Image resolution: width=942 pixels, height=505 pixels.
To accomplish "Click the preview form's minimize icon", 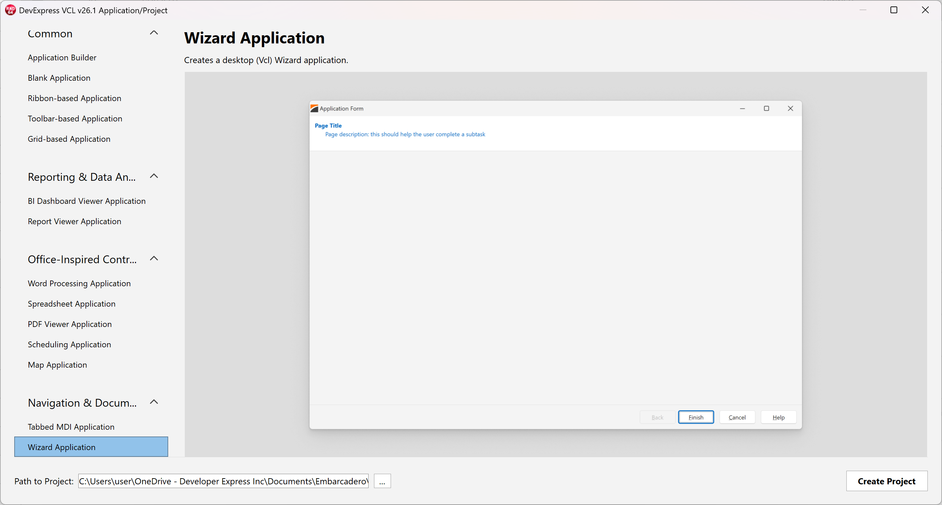I will [742, 109].
